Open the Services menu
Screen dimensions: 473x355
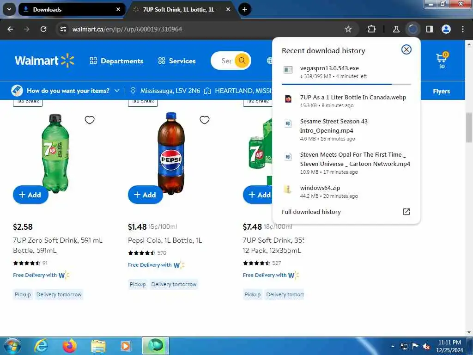(x=177, y=61)
